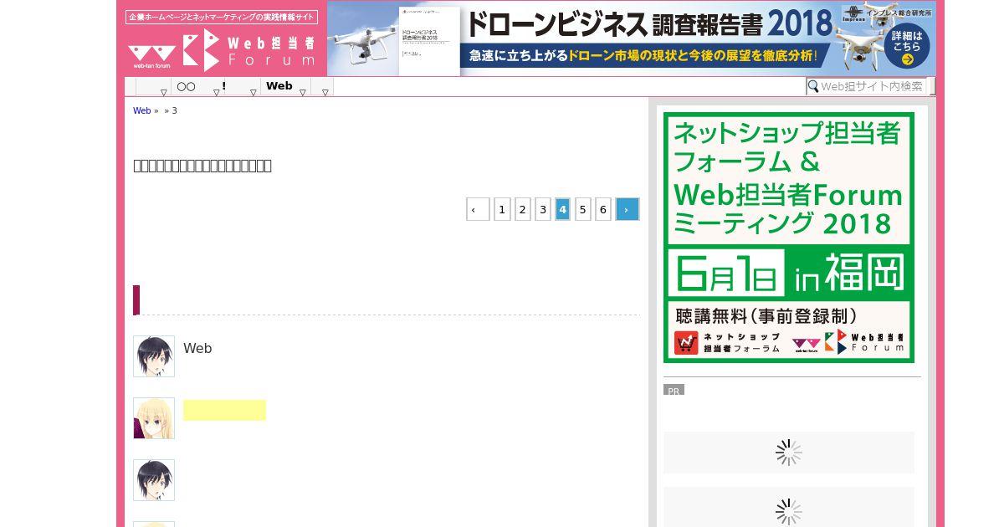Go to page 1 in pagination

coord(502,209)
